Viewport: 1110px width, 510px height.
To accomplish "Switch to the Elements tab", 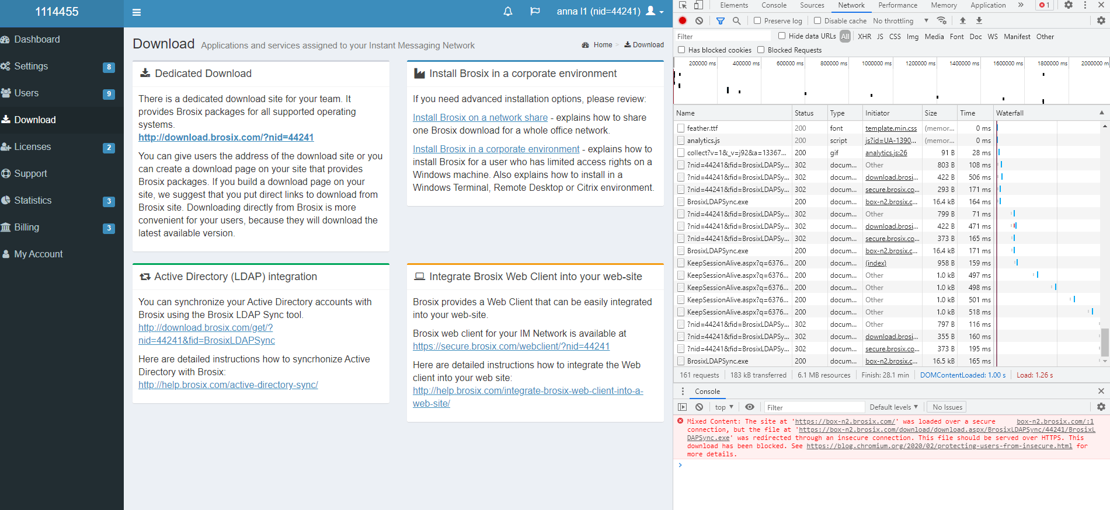I will point(734,5).
